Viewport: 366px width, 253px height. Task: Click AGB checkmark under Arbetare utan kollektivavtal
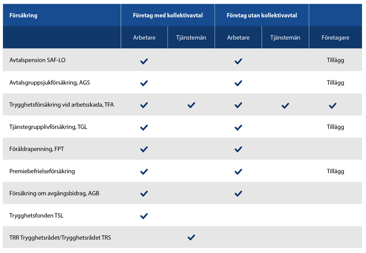238,193
